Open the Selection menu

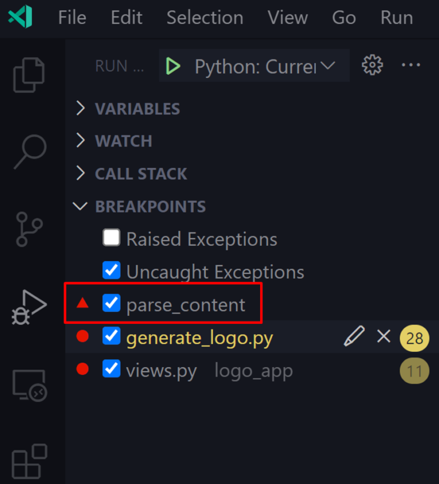click(x=205, y=18)
